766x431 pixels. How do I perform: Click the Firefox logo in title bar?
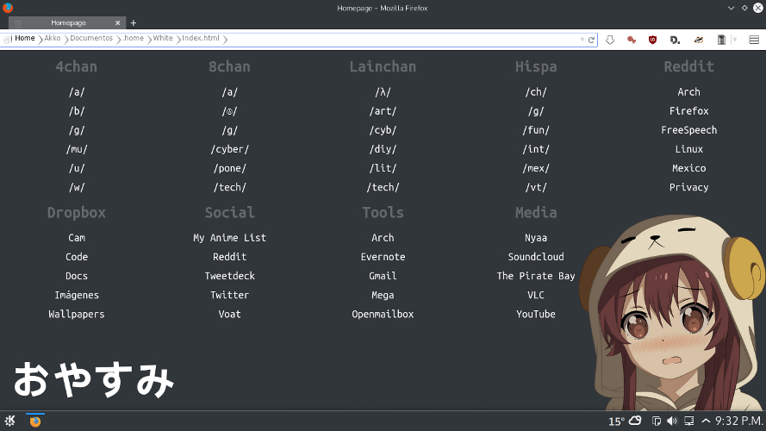point(8,8)
